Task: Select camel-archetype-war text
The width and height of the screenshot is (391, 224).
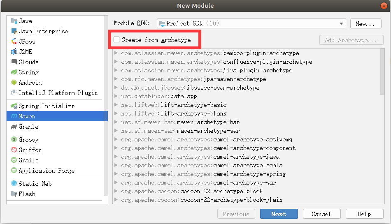Action: click(x=244, y=182)
